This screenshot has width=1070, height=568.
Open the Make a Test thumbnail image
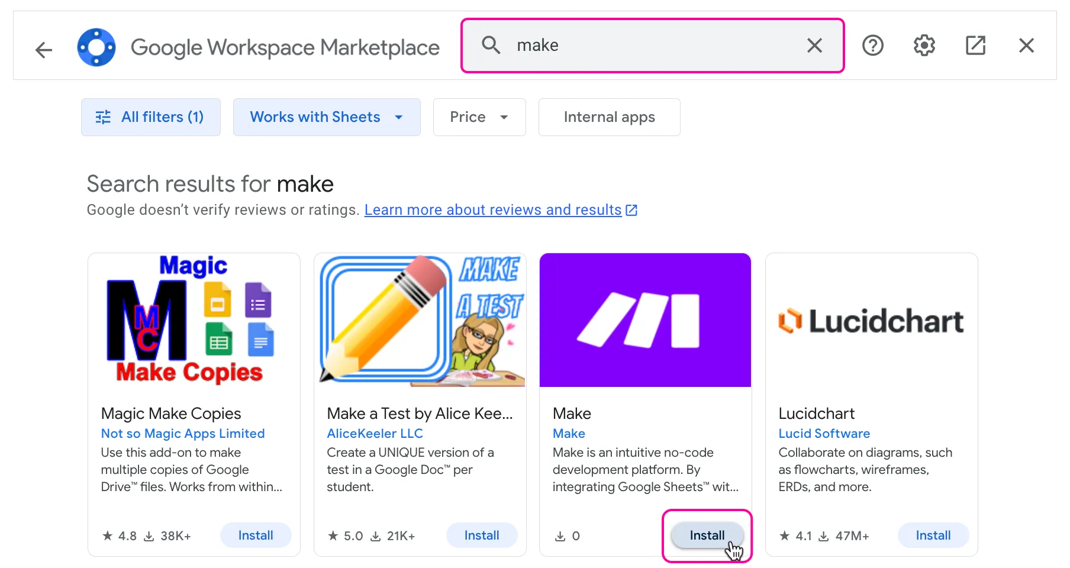420,320
